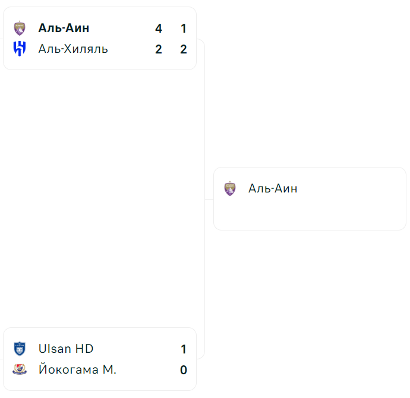The height and width of the screenshot is (398, 410).
Task: Click Al-Hilal second leg score, rightmost 2
Action: [184, 49]
